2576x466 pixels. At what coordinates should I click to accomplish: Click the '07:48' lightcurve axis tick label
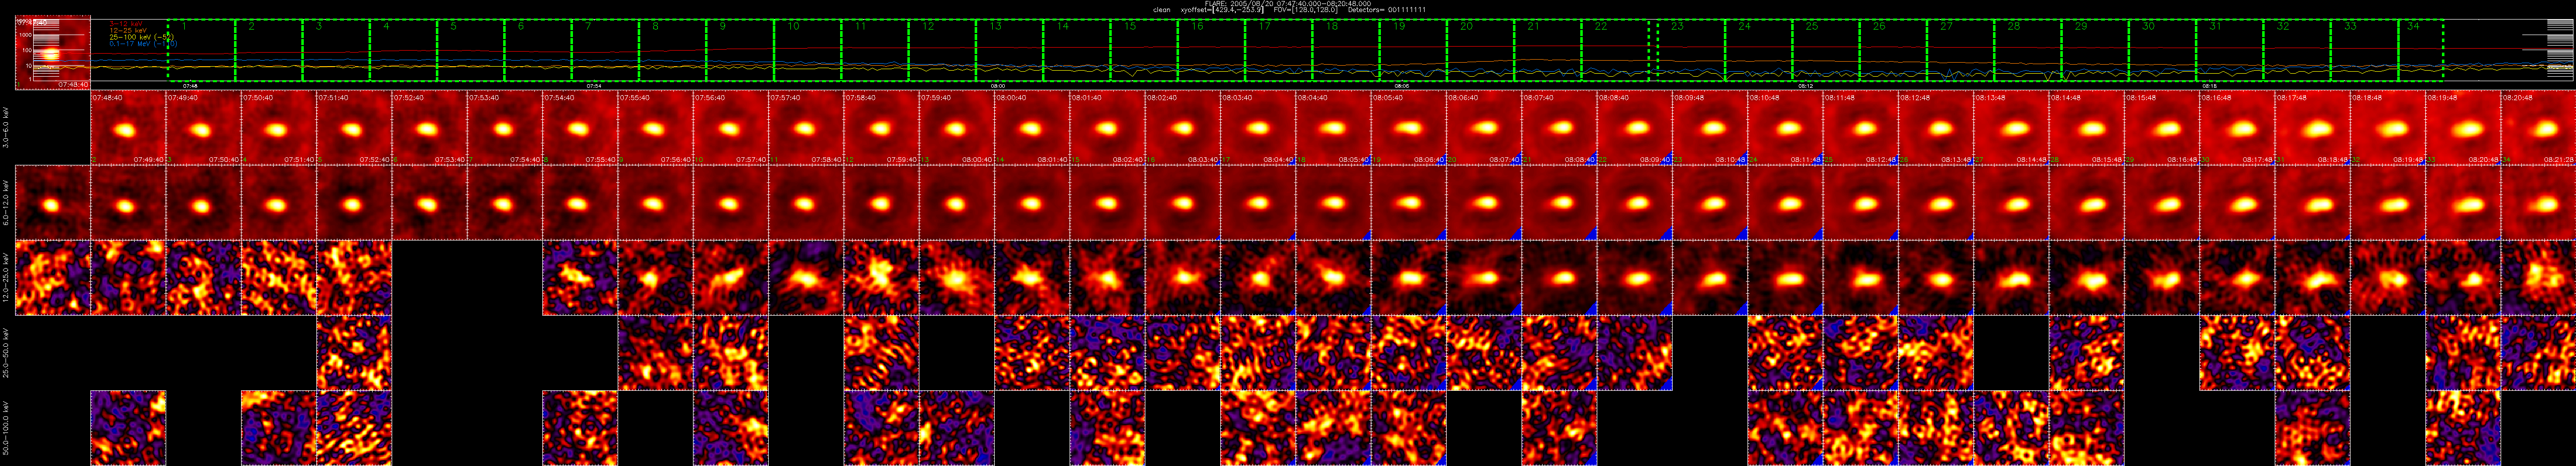pyautogui.click(x=189, y=86)
